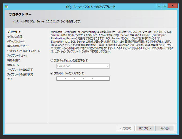Select 完了 step in sidebar
Viewport: 182px width, 139px height.
coord(10,79)
